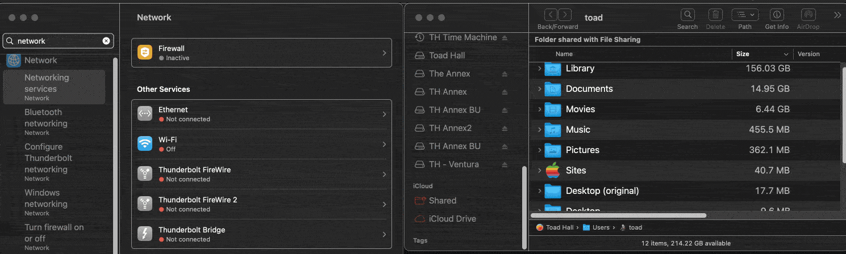Select Windows networking search result
The height and width of the screenshot is (254, 846).
pos(54,202)
